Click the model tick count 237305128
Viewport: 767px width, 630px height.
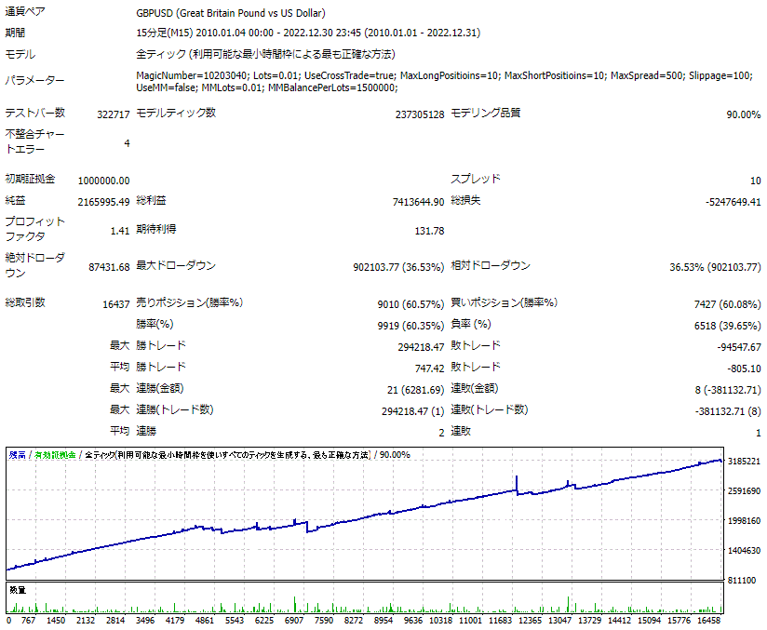[x=420, y=114]
